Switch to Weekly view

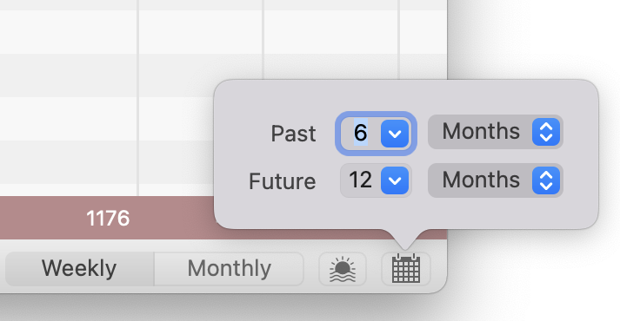pos(79,269)
